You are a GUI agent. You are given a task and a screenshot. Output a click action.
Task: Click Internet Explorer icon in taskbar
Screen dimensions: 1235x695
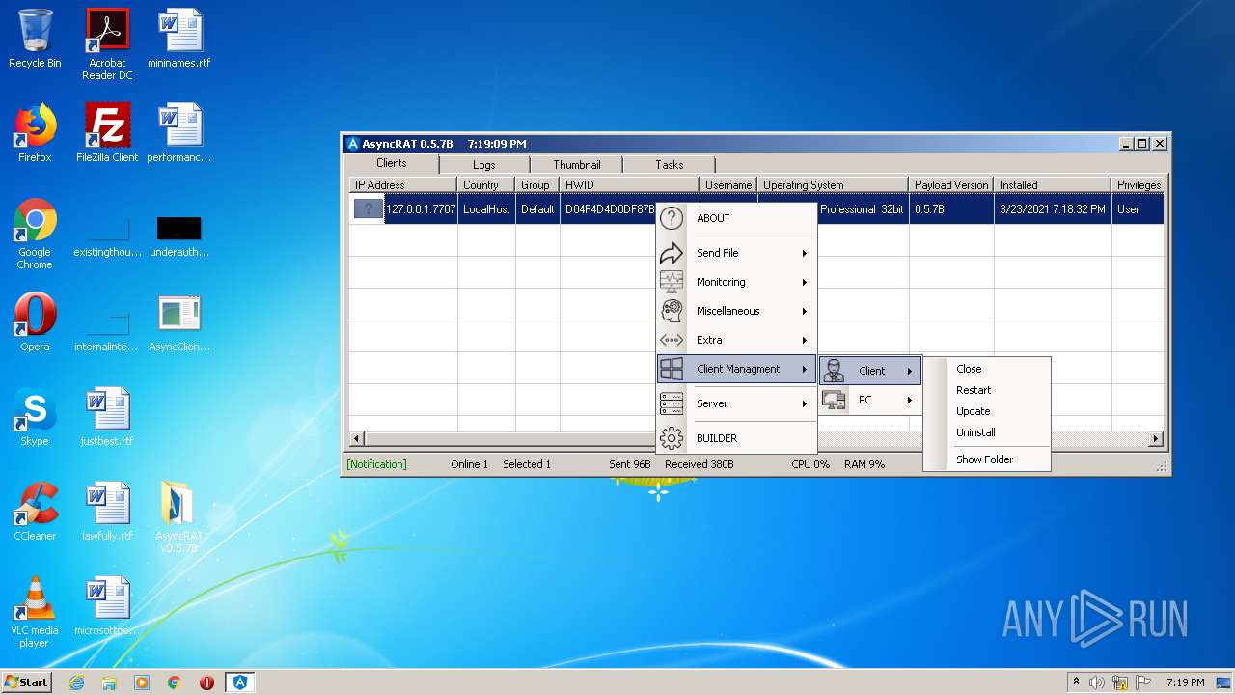(x=76, y=682)
